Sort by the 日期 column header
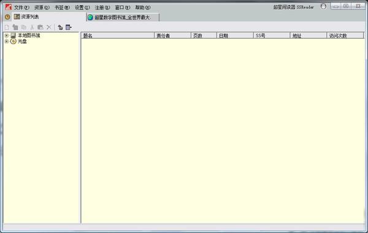This screenshot has height=233, width=368. 235,36
